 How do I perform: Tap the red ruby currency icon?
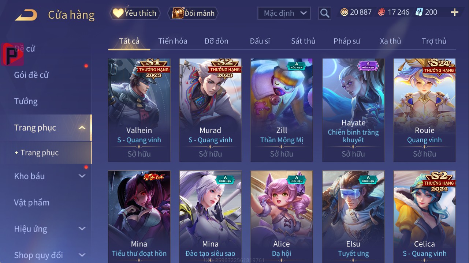click(x=381, y=12)
